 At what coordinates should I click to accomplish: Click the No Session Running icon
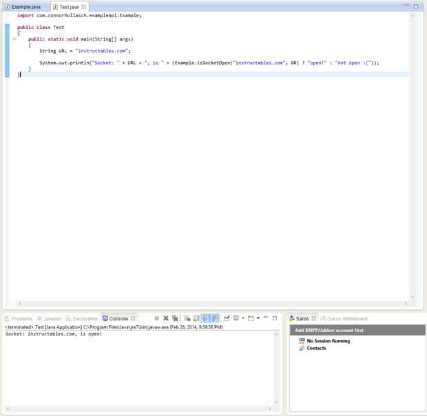(302, 341)
